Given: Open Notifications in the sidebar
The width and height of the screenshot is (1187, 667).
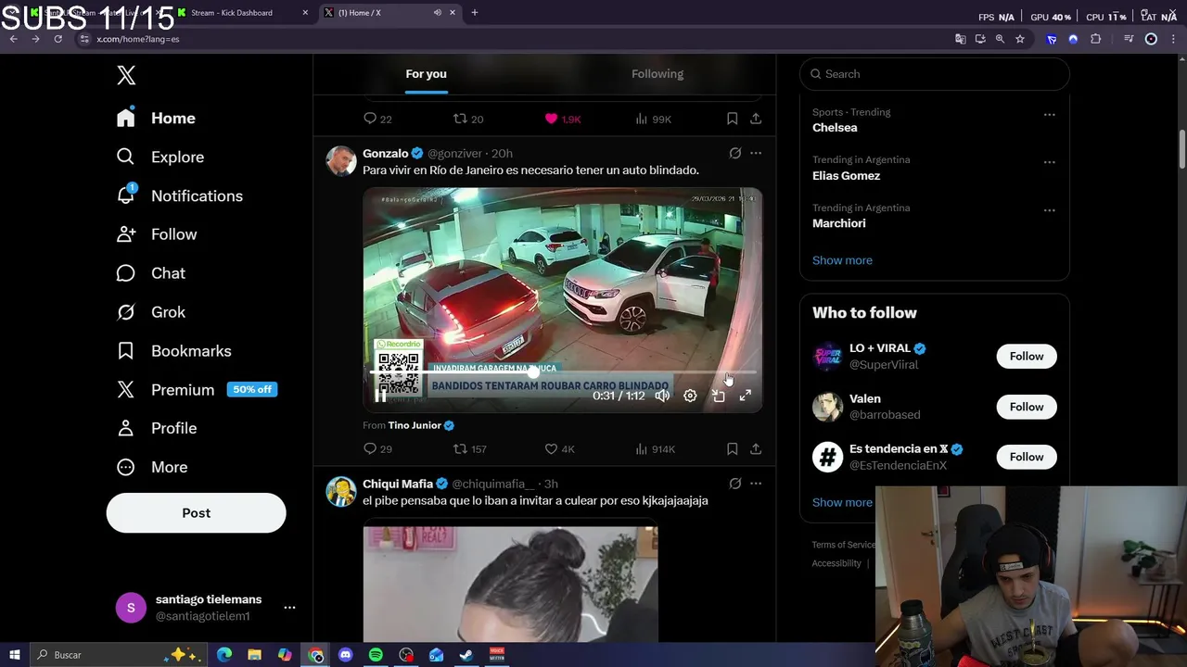Looking at the screenshot, I should (x=179, y=195).
